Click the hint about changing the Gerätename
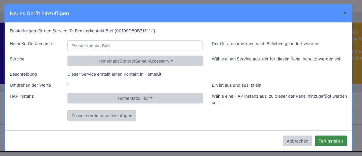The height and width of the screenshot is (156, 362). [x=265, y=44]
